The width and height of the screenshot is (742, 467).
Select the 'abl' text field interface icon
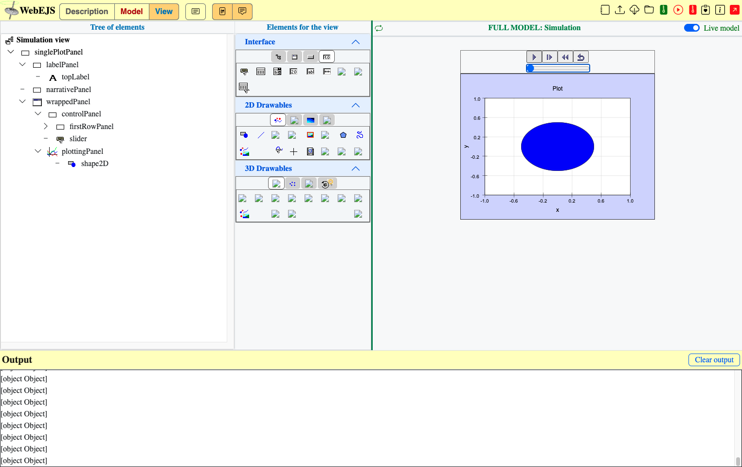coord(310,72)
